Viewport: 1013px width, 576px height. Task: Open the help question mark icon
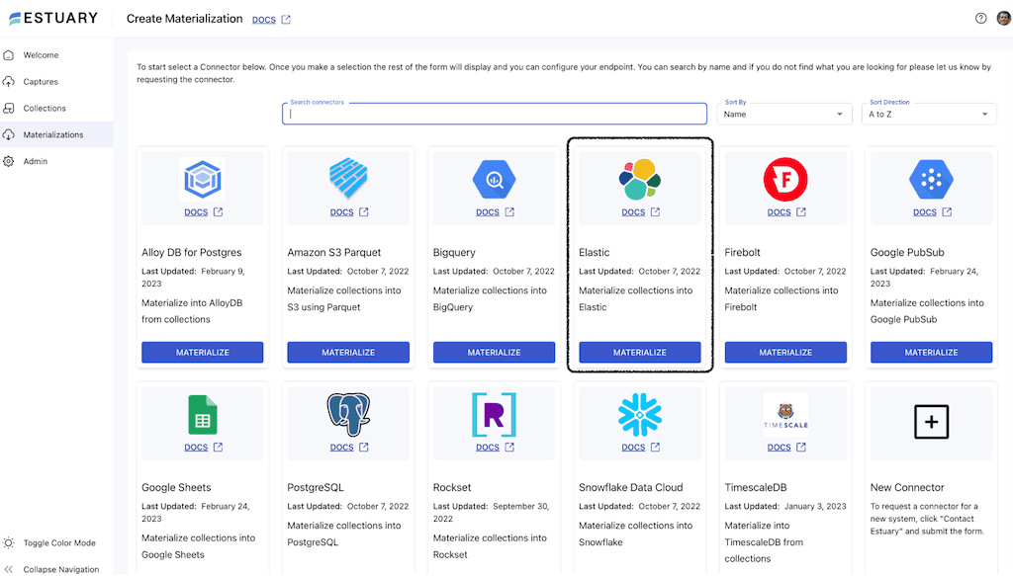pyautogui.click(x=979, y=17)
